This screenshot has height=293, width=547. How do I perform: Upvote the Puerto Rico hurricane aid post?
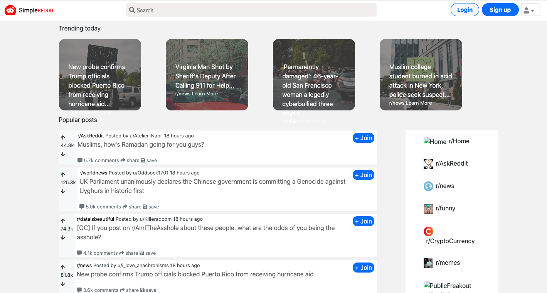63,267
